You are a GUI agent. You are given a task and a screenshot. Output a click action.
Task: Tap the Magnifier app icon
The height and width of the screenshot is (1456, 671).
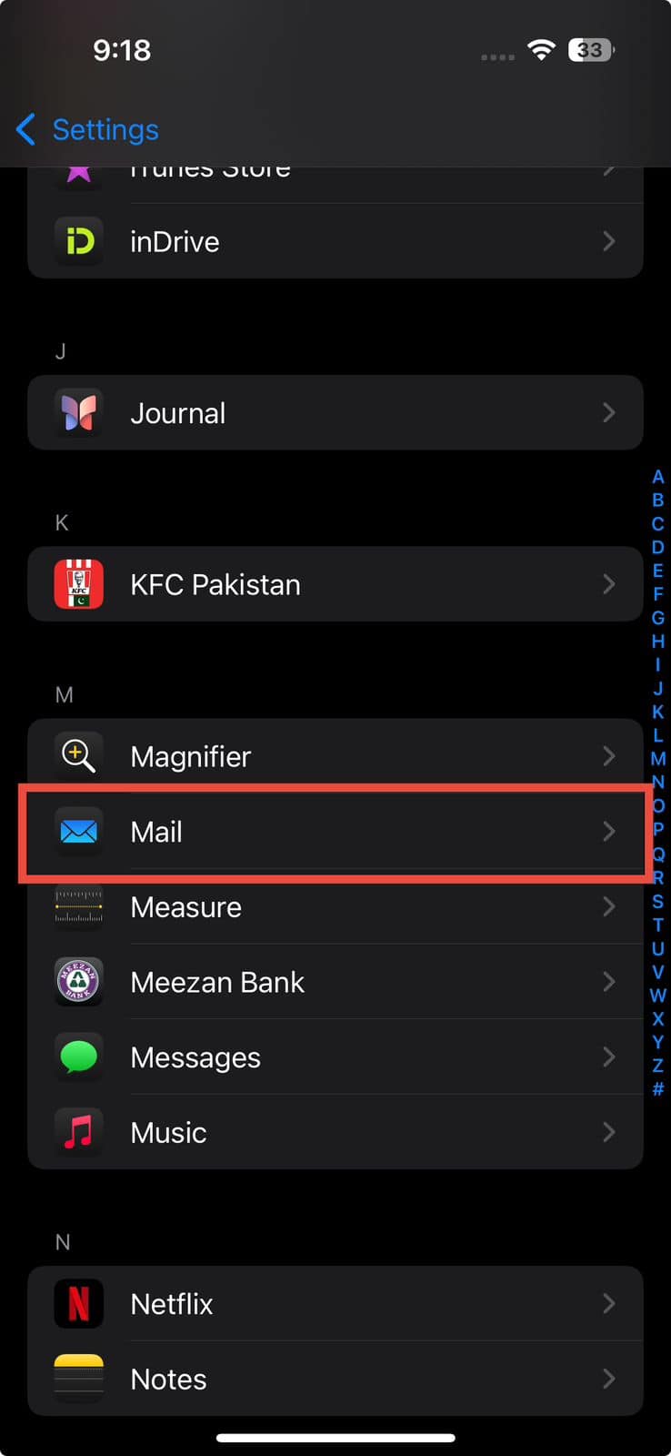coord(79,756)
